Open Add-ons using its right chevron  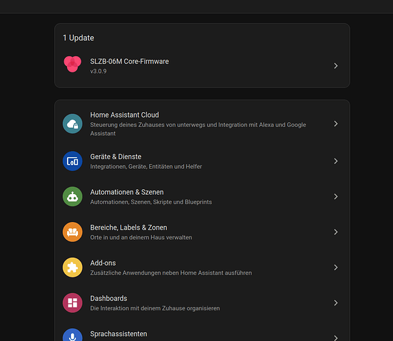coord(336,268)
